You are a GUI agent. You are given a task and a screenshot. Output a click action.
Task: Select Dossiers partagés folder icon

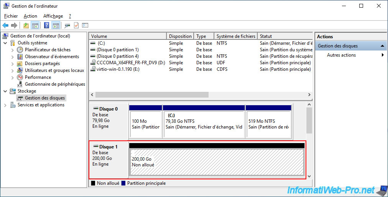(20, 63)
